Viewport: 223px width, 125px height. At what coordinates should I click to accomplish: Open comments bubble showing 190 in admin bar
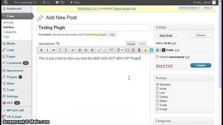click(x=60, y=2)
